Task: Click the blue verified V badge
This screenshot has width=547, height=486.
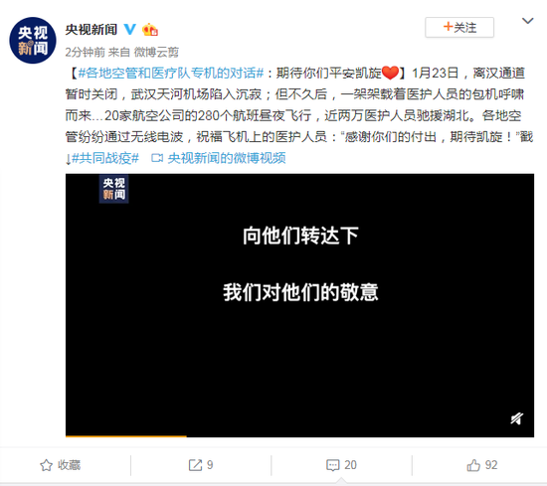Action: (130, 29)
